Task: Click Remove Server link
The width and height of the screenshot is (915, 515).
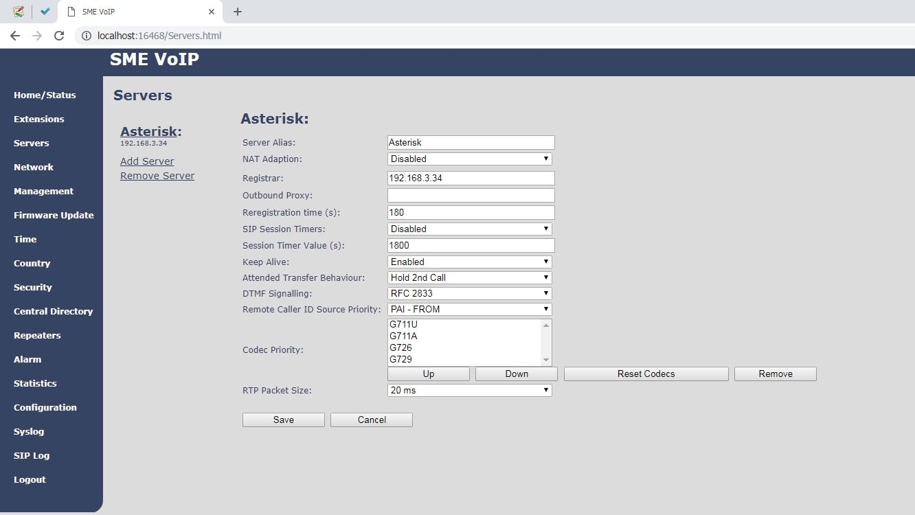Action: pos(157,176)
